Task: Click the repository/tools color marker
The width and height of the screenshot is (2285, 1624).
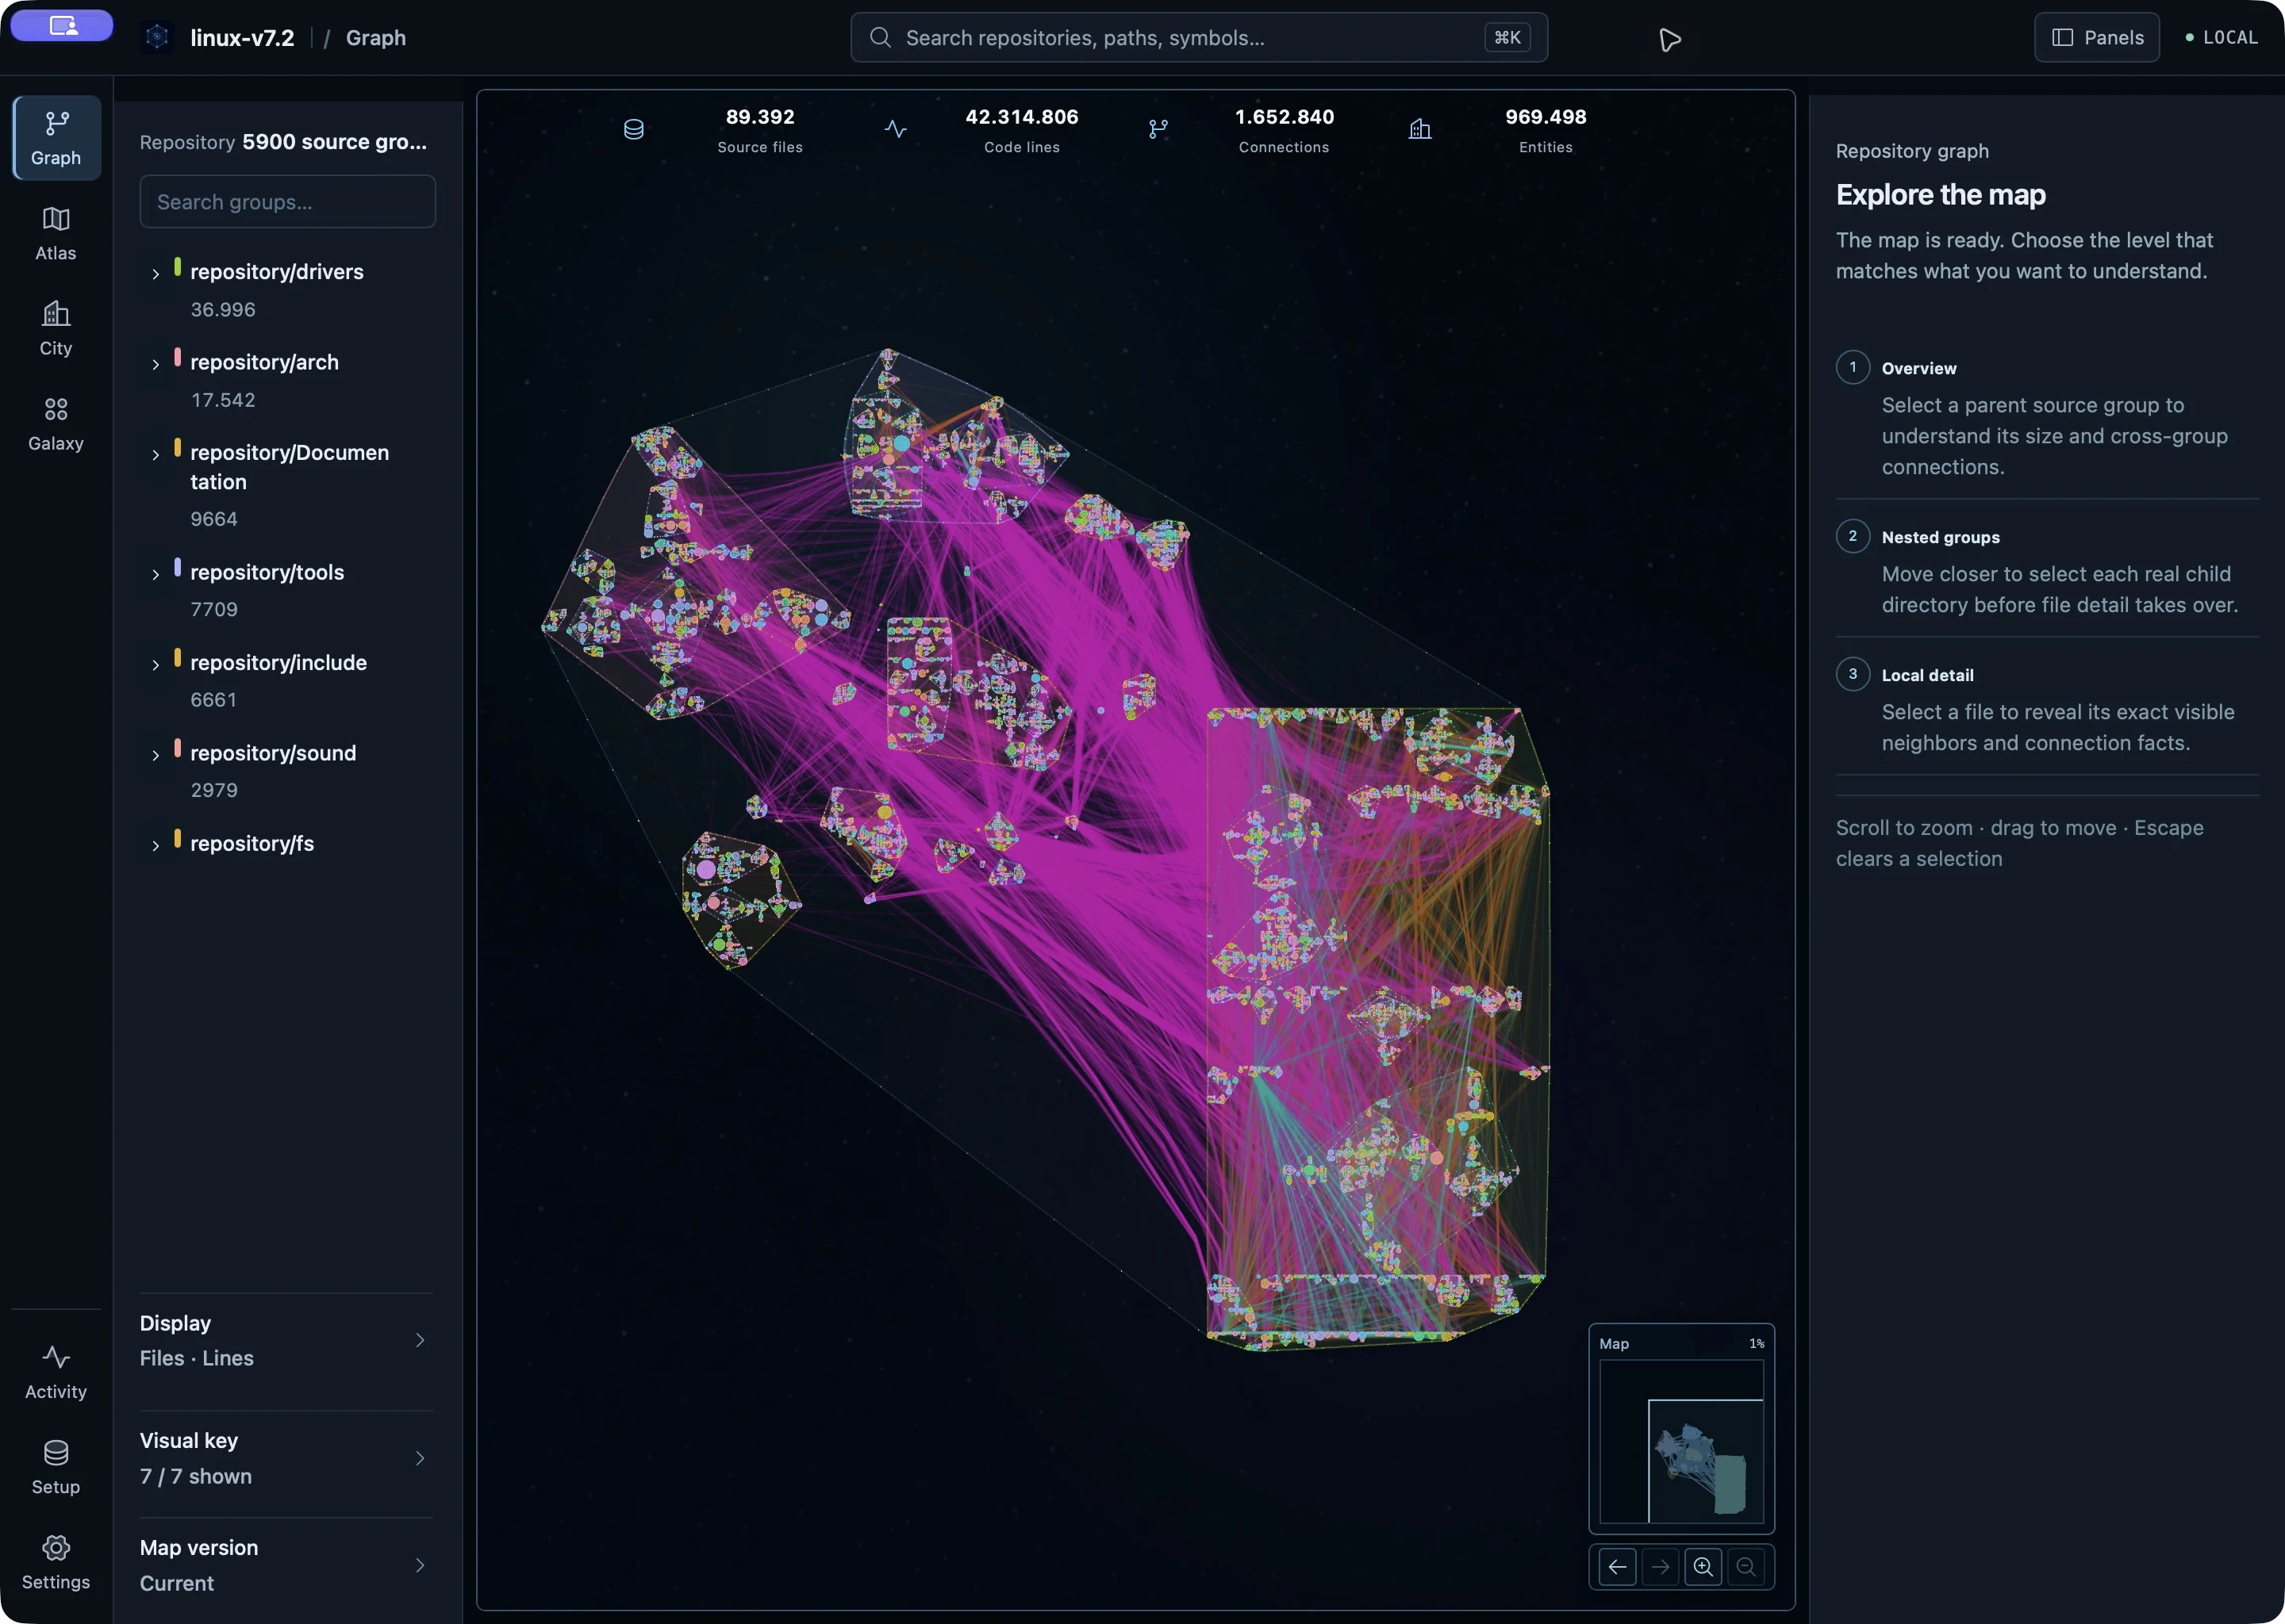Action: 177,567
